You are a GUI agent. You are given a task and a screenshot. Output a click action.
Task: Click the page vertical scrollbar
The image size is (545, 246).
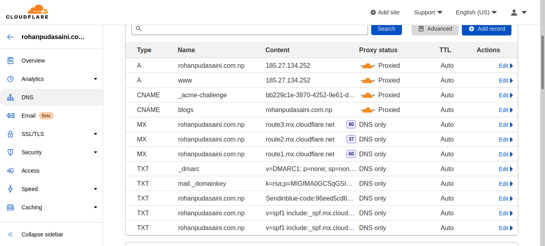tap(542, 62)
